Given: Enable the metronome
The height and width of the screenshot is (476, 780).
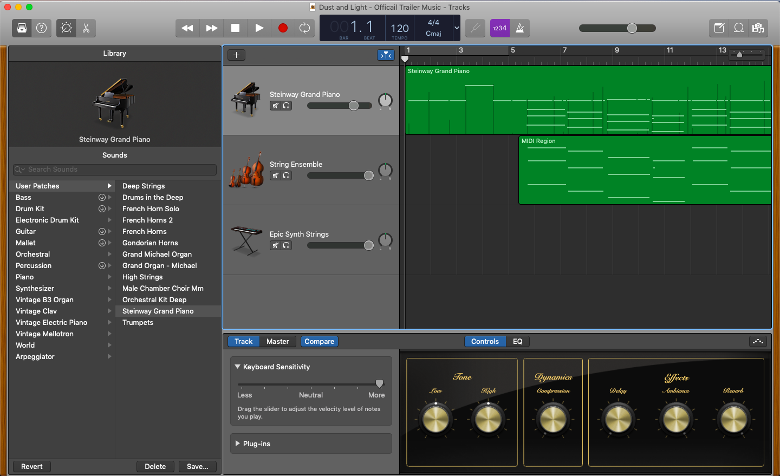Looking at the screenshot, I should tap(519, 28).
